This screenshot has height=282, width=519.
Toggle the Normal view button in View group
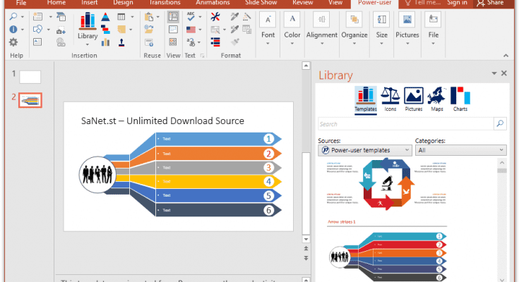pyautogui.click(x=173, y=16)
